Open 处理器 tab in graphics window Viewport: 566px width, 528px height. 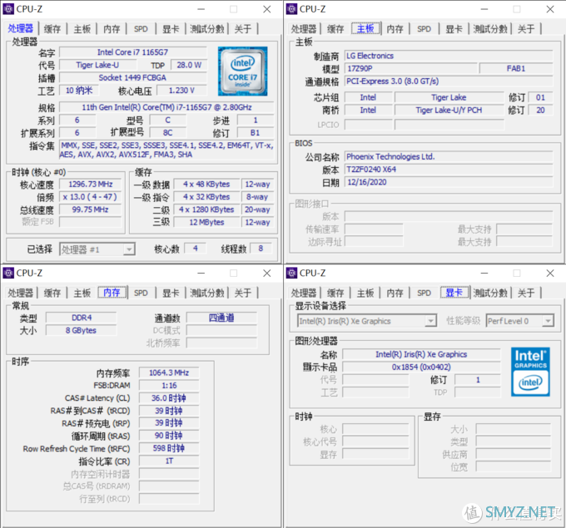pos(304,293)
